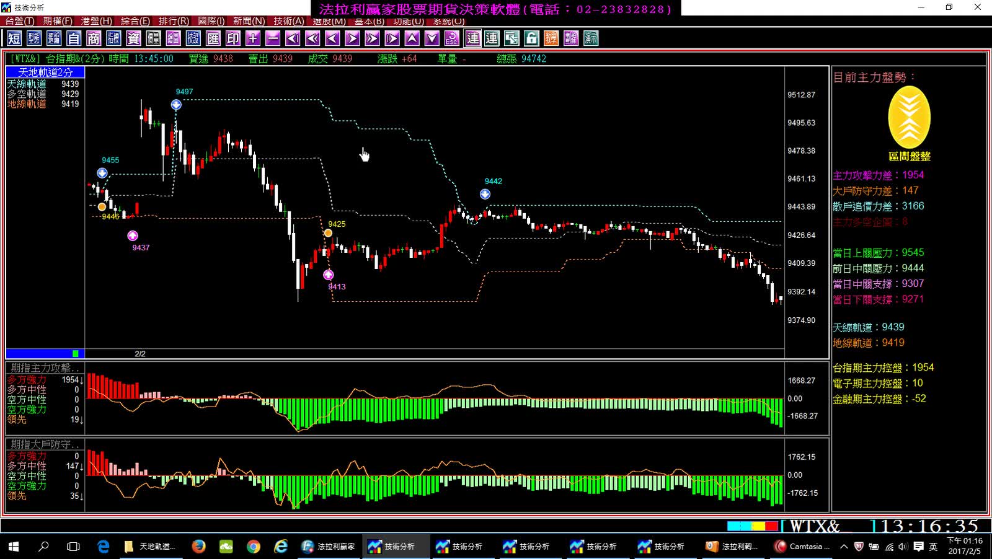Image resolution: width=992 pixels, height=559 pixels.
Task: Click the down arrow toolbar button
Action: [432, 38]
